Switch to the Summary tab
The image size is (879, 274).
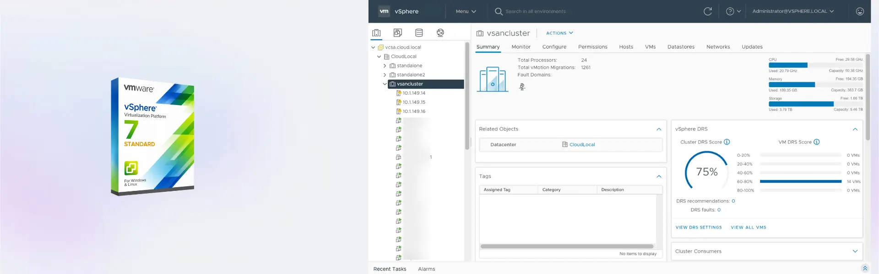point(488,47)
